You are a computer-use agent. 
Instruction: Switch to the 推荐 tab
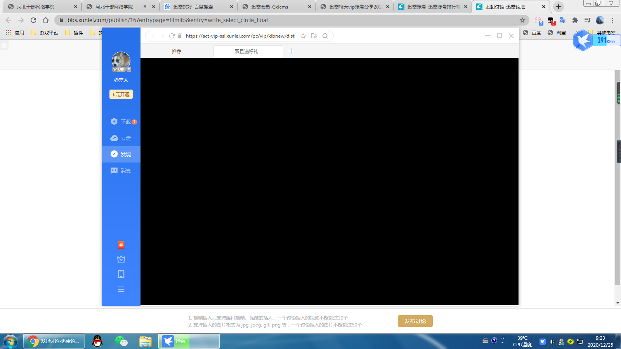point(177,51)
